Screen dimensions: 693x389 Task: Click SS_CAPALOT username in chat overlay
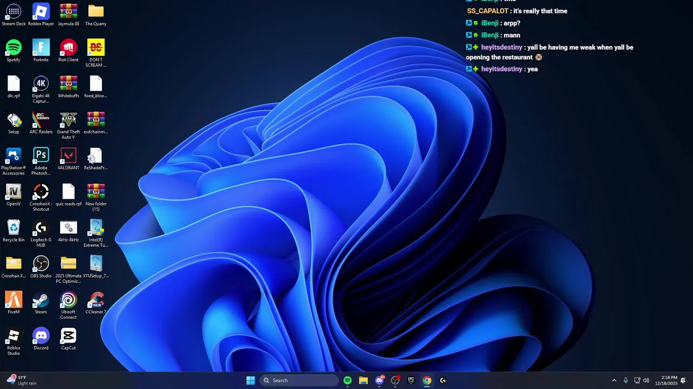(488, 11)
